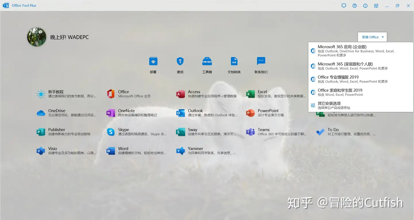
Task: Open the Activate (激活) shield icon
Action: point(180,61)
